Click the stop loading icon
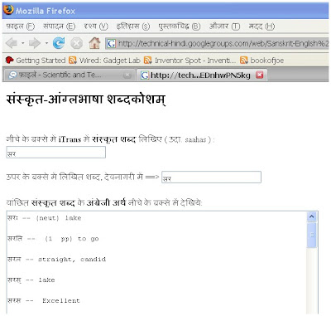The width and height of the screenshot is (331, 316). point(76,43)
